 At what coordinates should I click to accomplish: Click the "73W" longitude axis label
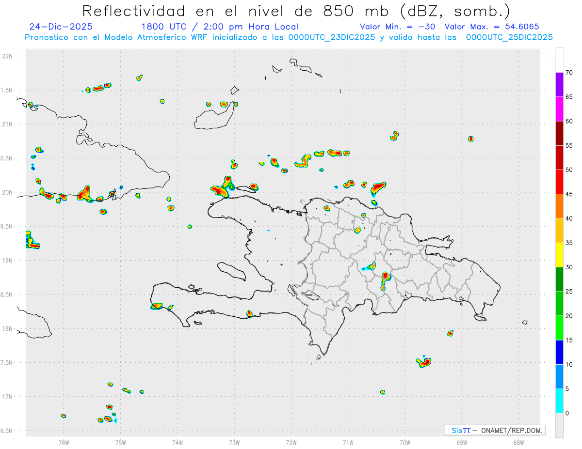(x=234, y=442)
